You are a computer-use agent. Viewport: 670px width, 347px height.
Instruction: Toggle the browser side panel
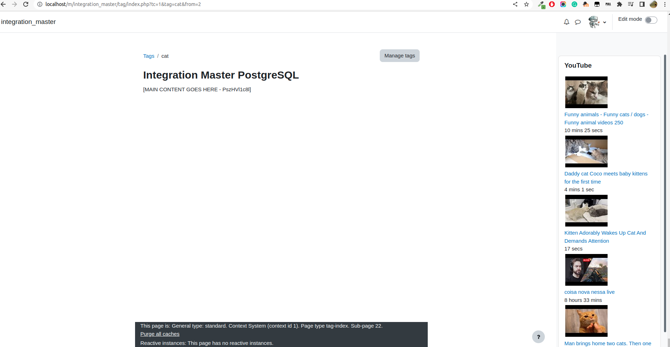click(x=642, y=4)
